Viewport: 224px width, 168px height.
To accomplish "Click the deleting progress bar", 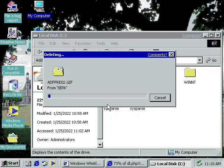I will (97, 96).
